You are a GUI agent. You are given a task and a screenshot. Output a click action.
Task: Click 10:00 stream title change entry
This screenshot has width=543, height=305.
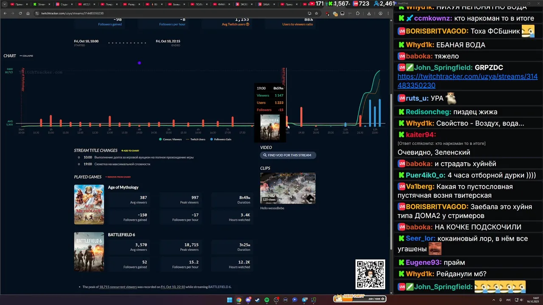point(138,157)
